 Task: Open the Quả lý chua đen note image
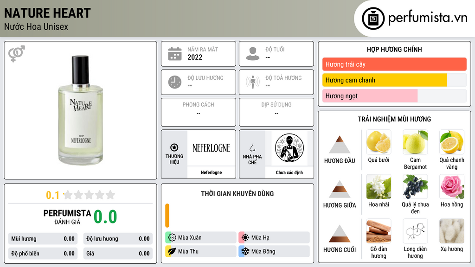click(x=415, y=186)
